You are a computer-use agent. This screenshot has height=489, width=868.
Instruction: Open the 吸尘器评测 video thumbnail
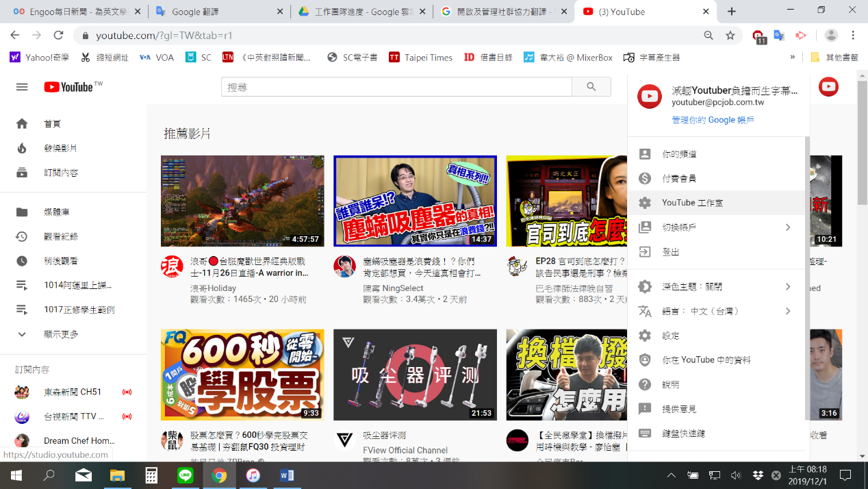pyautogui.click(x=415, y=375)
